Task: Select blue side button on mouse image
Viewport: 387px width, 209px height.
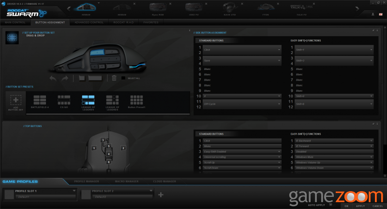Action: tap(97, 53)
